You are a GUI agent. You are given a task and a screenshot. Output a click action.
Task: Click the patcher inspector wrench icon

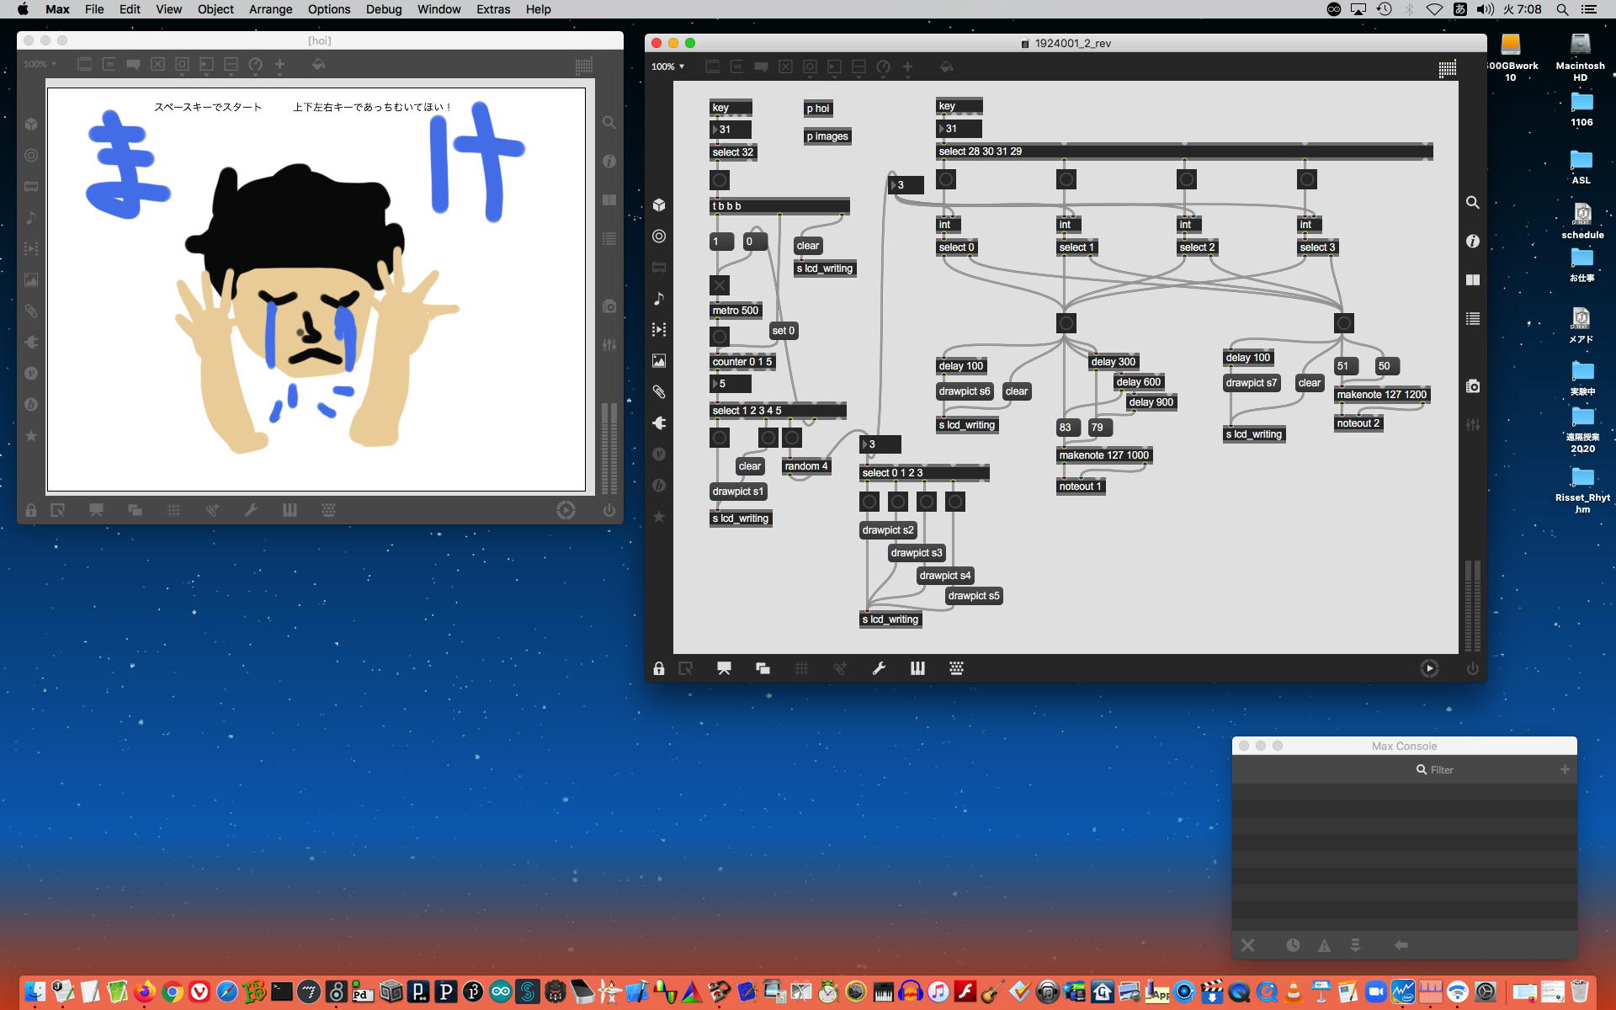[879, 668]
